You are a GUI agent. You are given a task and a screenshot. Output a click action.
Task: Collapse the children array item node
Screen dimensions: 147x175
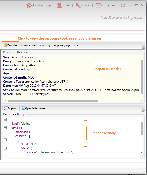[5, 140]
